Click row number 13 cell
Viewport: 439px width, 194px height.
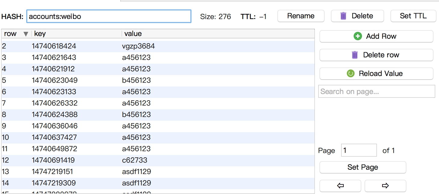5,172
